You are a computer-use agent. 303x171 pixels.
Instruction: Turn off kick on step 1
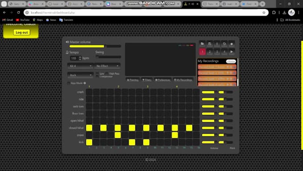[89, 142]
